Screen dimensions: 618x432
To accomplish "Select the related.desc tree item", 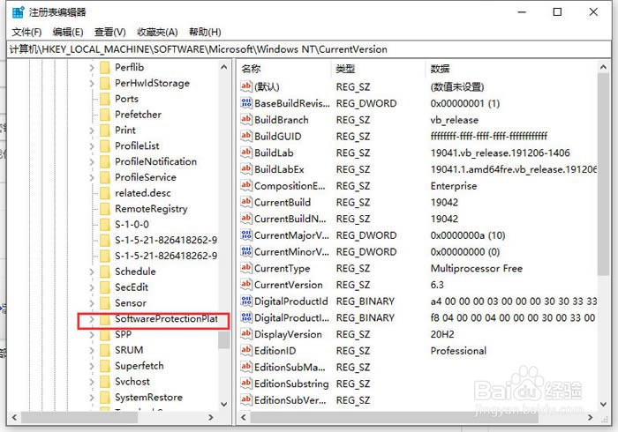I will (143, 193).
